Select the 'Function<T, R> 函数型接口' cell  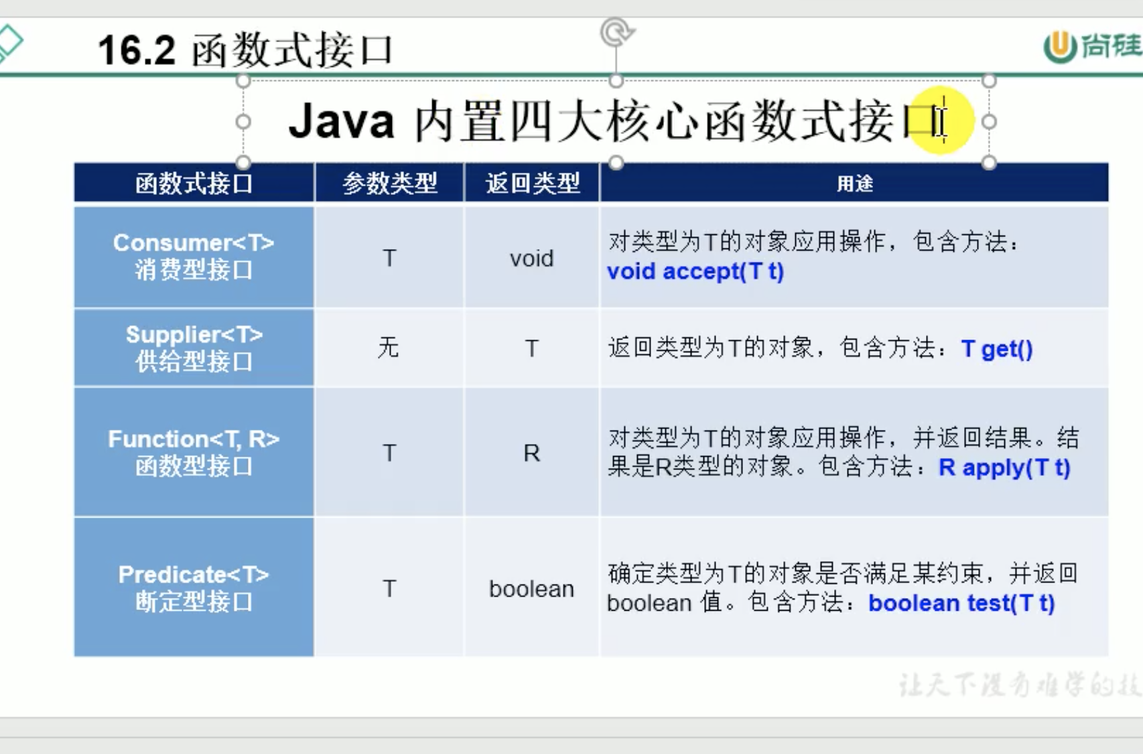(x=194, y=452)
